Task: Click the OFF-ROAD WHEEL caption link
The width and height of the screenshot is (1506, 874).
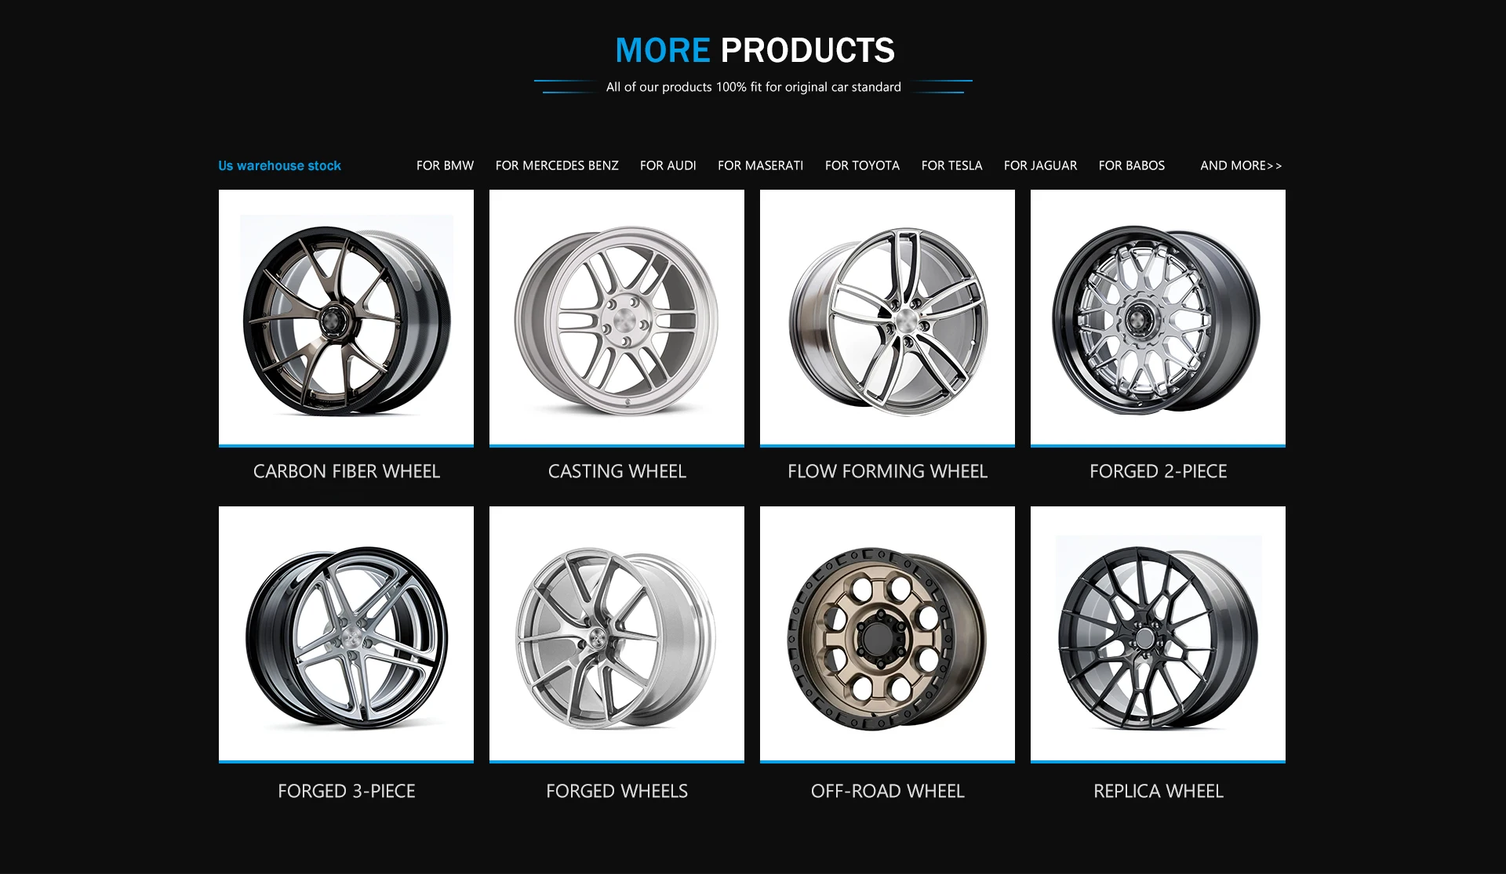Action: (887, 791)
